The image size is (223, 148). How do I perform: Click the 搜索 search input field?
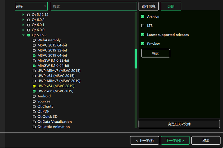pos(94,6)
